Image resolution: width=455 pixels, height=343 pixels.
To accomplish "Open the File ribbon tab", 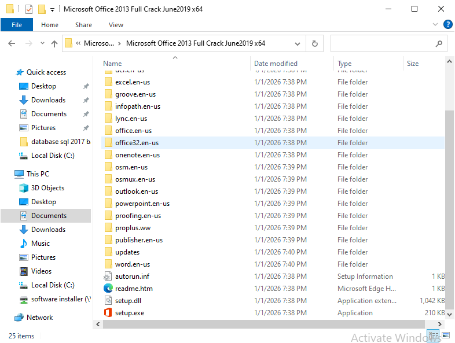I will click(17, 25).
